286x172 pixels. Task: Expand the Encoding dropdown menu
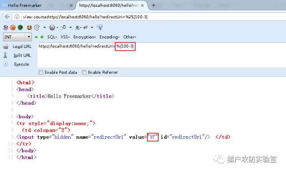(x=109, y=37)
